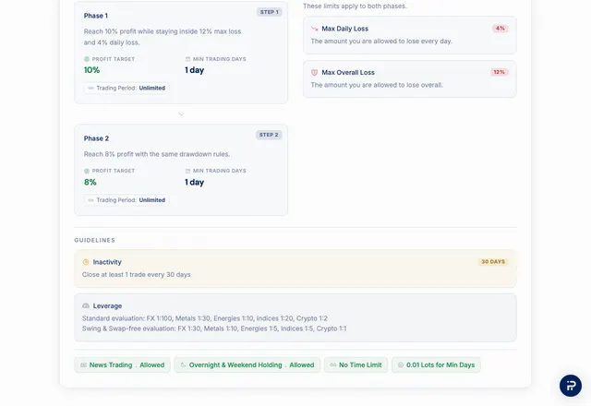Click the 30 DAYS inactivity badge
591x406 pixels.
coord(493,262)
